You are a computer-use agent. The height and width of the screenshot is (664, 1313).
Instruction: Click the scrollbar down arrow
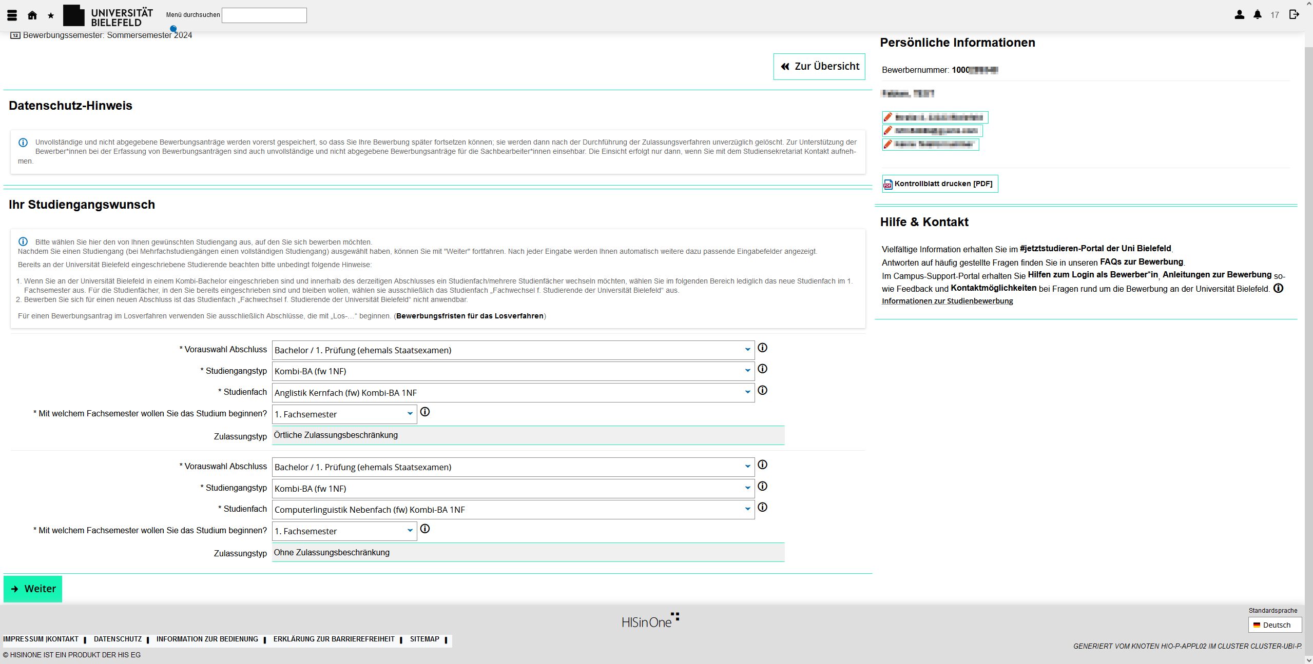click(x=1308, y=659)
